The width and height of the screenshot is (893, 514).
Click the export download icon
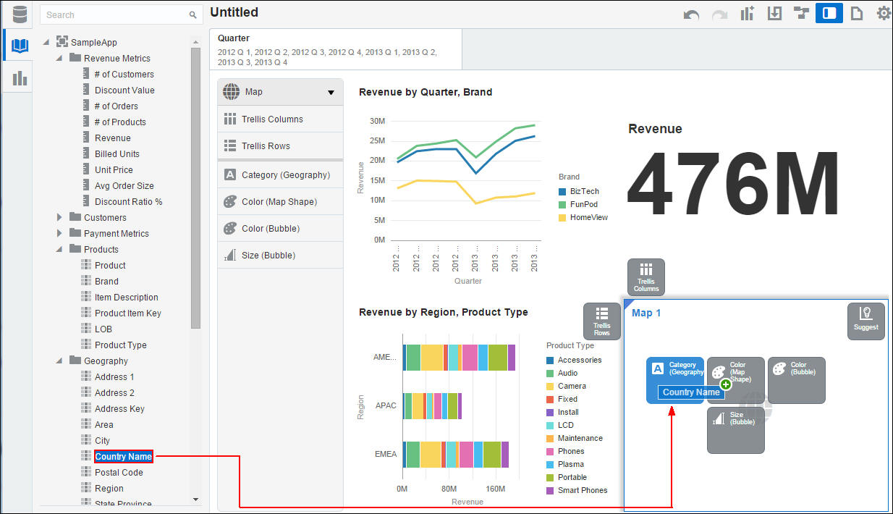(774, 14)
